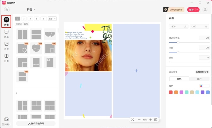Select the 异形 layout tab
Screen dimensions: 212x128
pyautogui.click(x=26, y=24)
